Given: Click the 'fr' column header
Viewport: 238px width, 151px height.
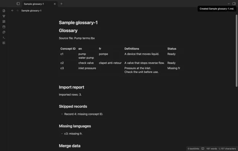Looking at the screenshot, I should [100, 49].
